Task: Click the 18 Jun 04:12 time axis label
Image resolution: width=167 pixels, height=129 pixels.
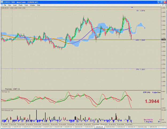Action: [129, 124]
